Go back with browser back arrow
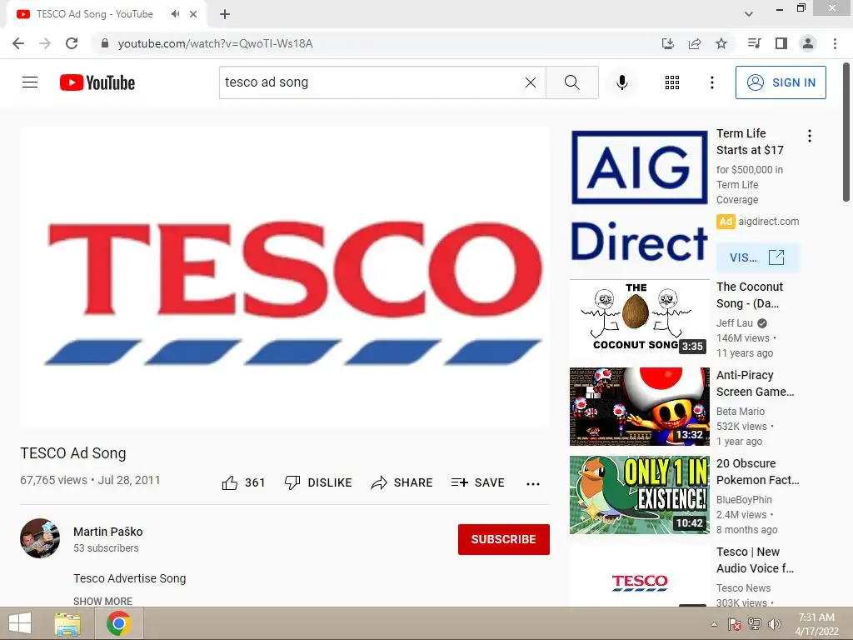 tap(18, 43)
